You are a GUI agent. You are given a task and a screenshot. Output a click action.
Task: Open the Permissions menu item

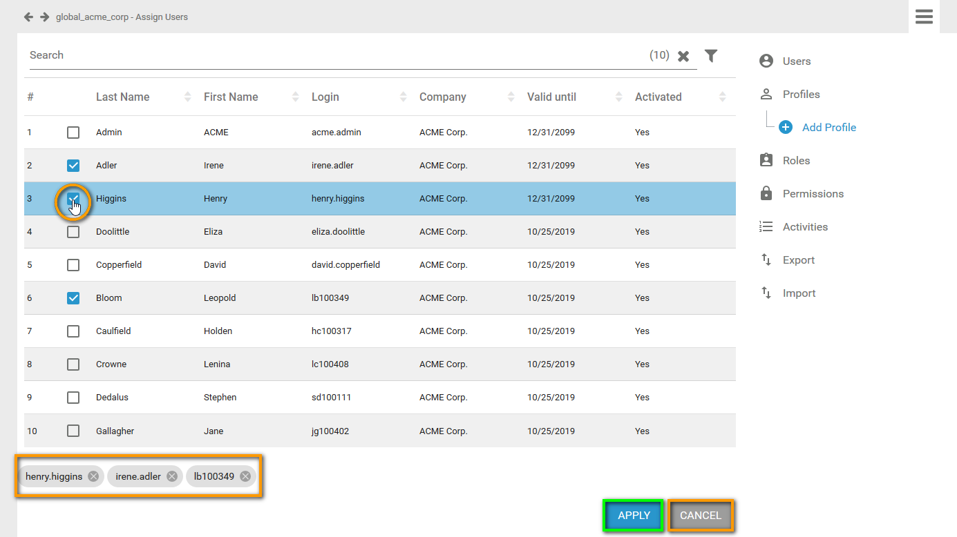[813, 194]
